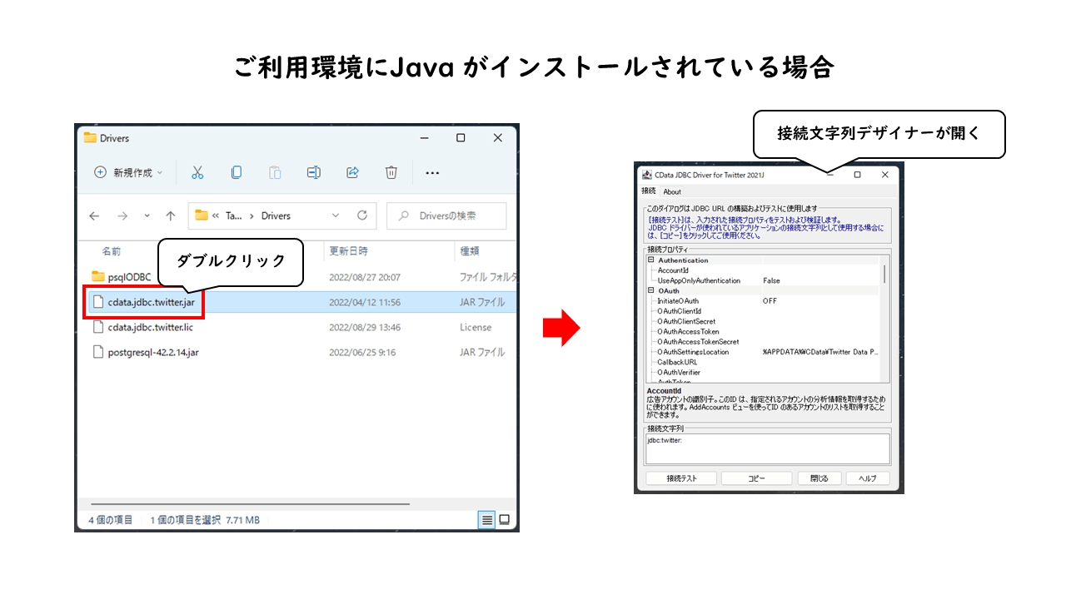The width and height of the screenshot is (1066, 599).
Task: Select the OAuthClientSecret property row
Action: pos(764,321)
